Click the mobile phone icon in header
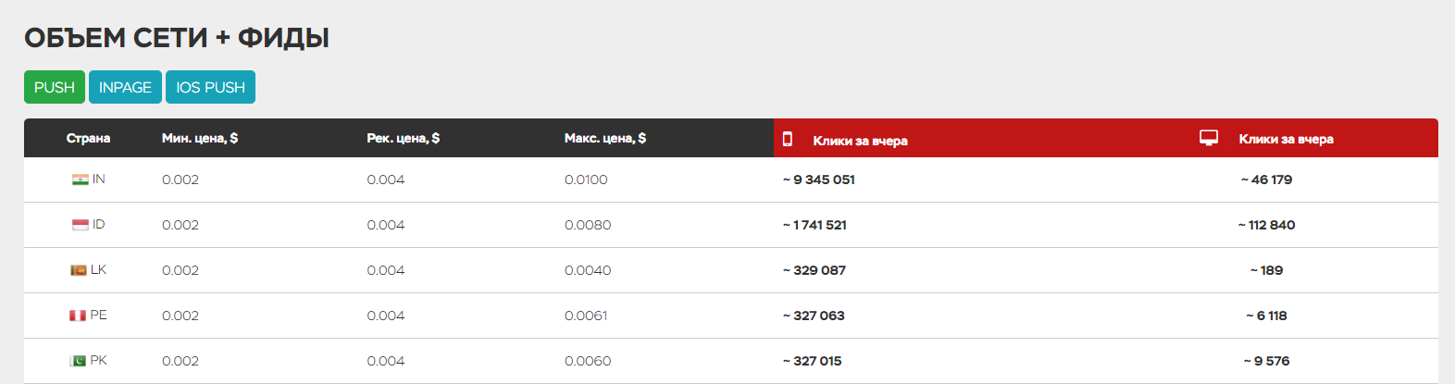 coord(788,139)
